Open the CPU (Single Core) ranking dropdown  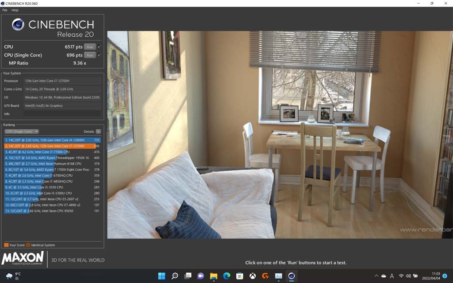pyautogui.click(x=21, y=131)
